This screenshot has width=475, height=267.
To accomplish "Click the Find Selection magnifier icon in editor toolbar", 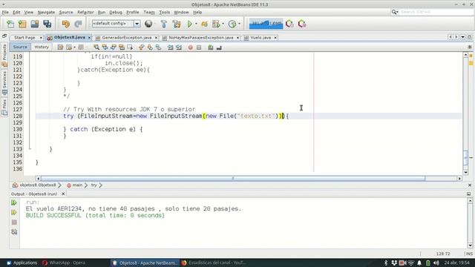I will [96, 47].
